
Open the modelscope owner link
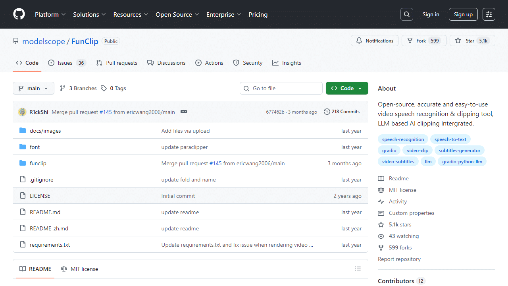pyautogui.click(x=44, y=41)
